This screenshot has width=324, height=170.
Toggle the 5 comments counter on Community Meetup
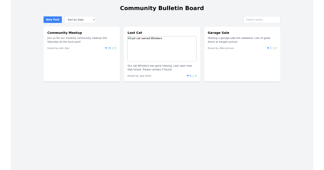114,48
